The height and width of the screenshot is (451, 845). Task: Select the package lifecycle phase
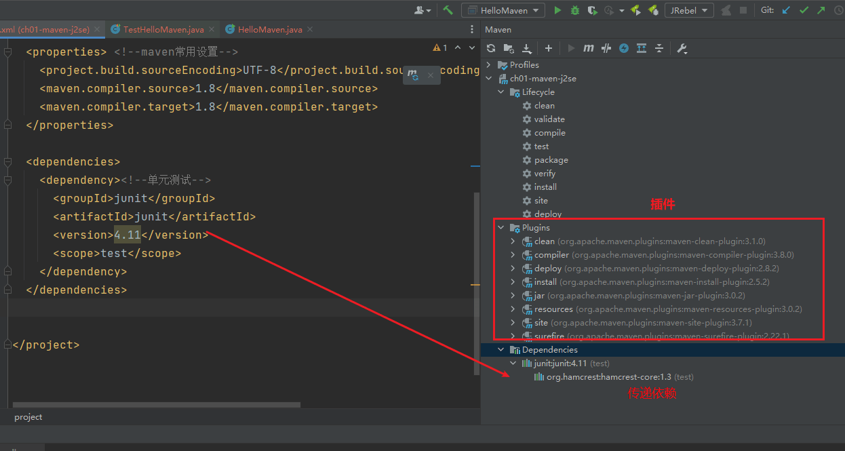pos(551,160)
